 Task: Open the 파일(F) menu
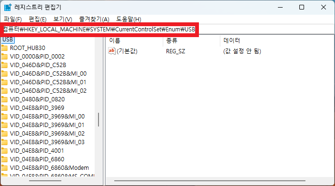click(12, 20)
